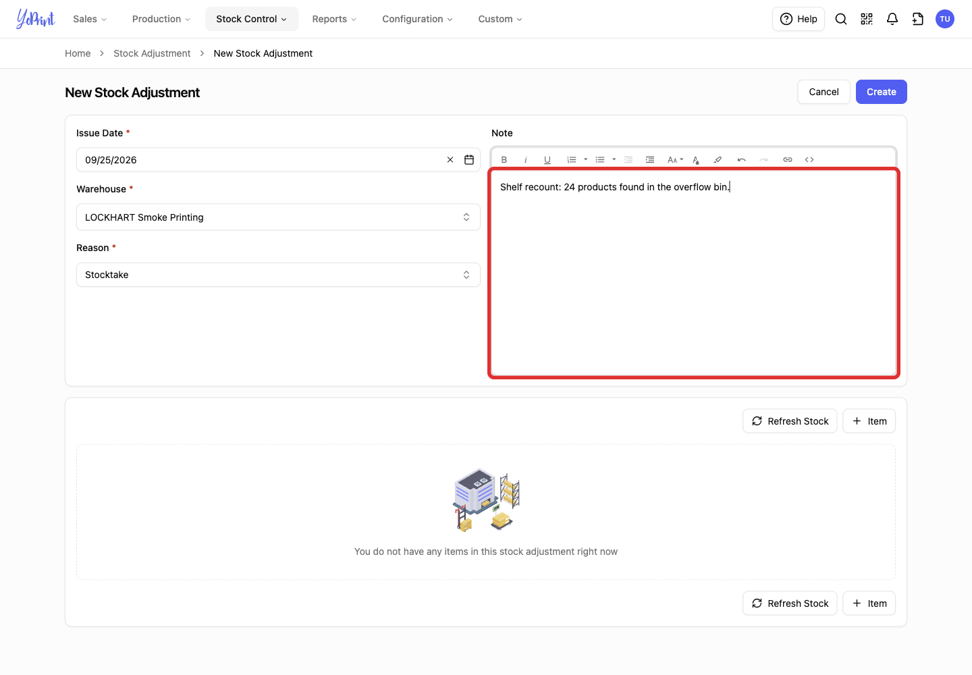
Task: Open the Issue Date calendar picker
Action: pyautogui.click(x=469, y=160)
